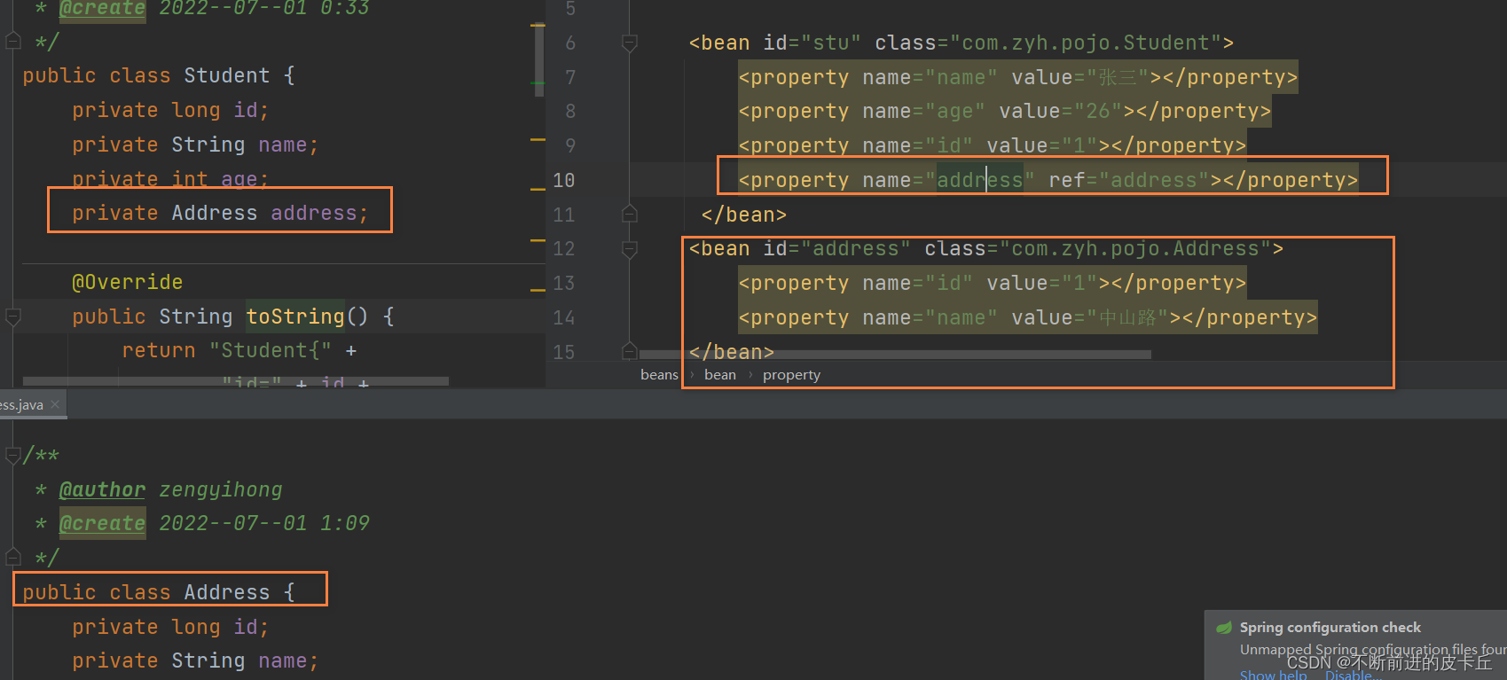Toggle the fold marker at Address comment end */

13,557
